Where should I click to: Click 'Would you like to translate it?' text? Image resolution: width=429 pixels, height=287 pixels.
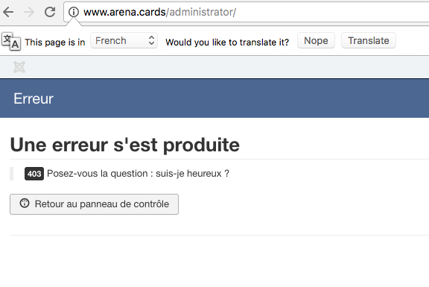click(227, 42)
